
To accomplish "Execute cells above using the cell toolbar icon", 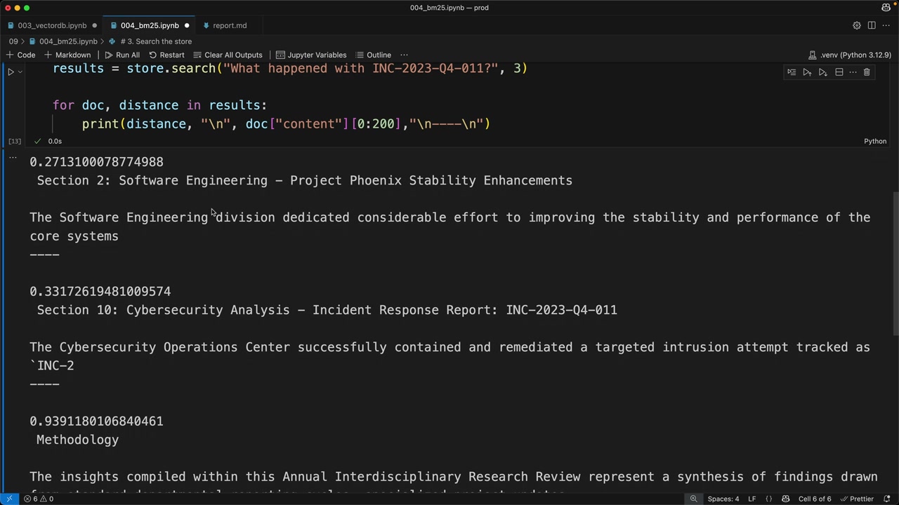I will pyautogui.click(x=807, y=72).
